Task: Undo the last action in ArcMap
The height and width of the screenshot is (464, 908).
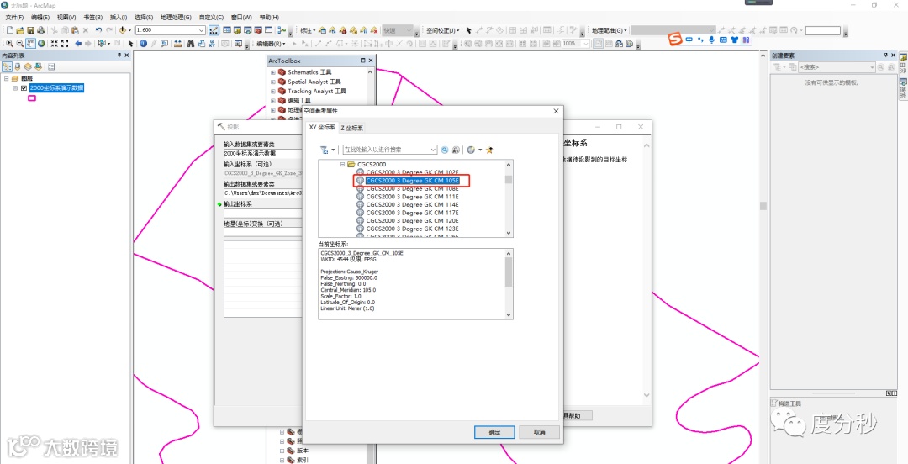Action: [98, 30]
